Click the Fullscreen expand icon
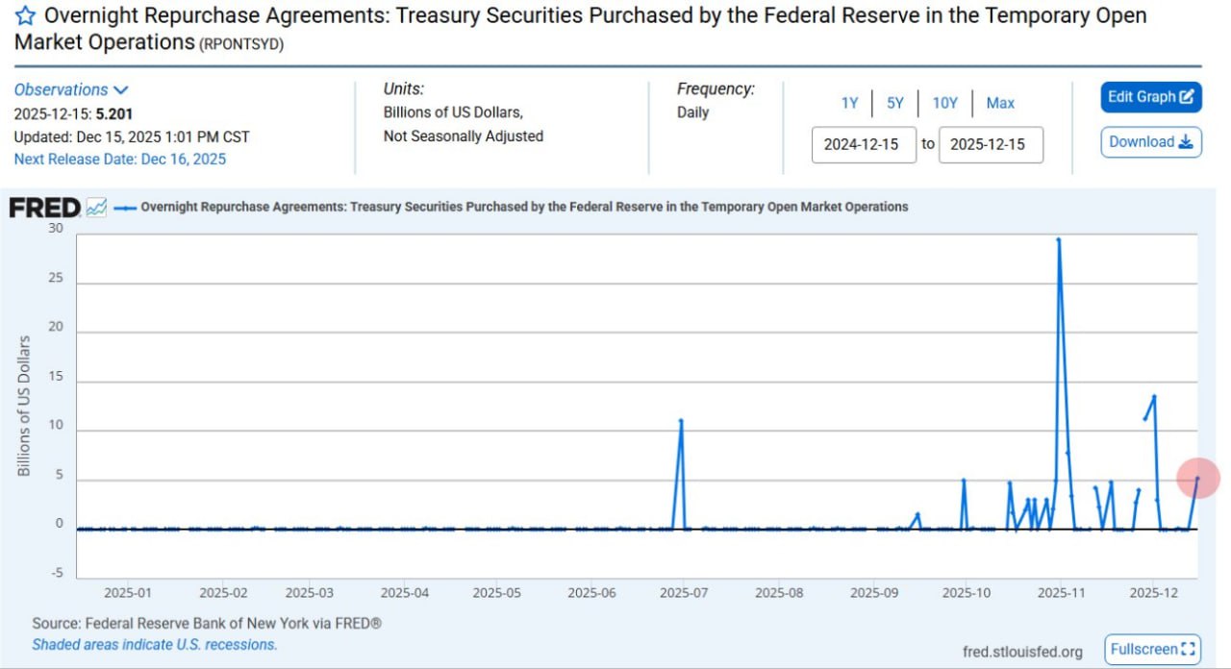1231x669 pixels. (x=1188, y=650)
